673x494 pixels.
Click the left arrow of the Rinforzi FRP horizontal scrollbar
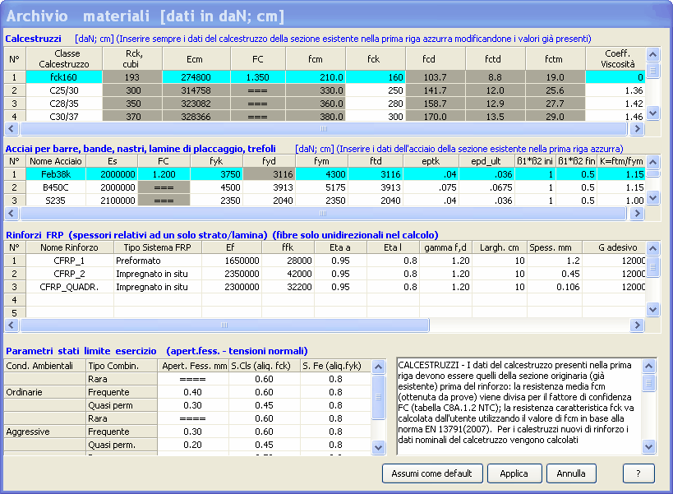pyautogui.click(x=12, y=325)
